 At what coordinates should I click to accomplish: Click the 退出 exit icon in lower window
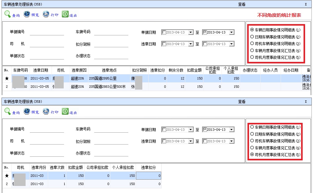pos(65,112)
